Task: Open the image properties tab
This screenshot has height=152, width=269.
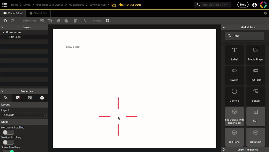Action: [30, 98]
